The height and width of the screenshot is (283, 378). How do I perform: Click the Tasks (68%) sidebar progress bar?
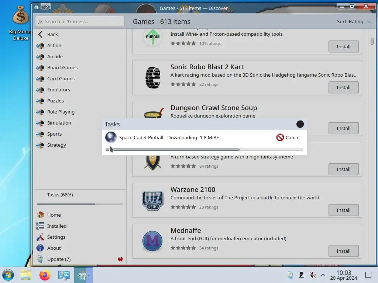pyautogui.click(x=80, y=204)
